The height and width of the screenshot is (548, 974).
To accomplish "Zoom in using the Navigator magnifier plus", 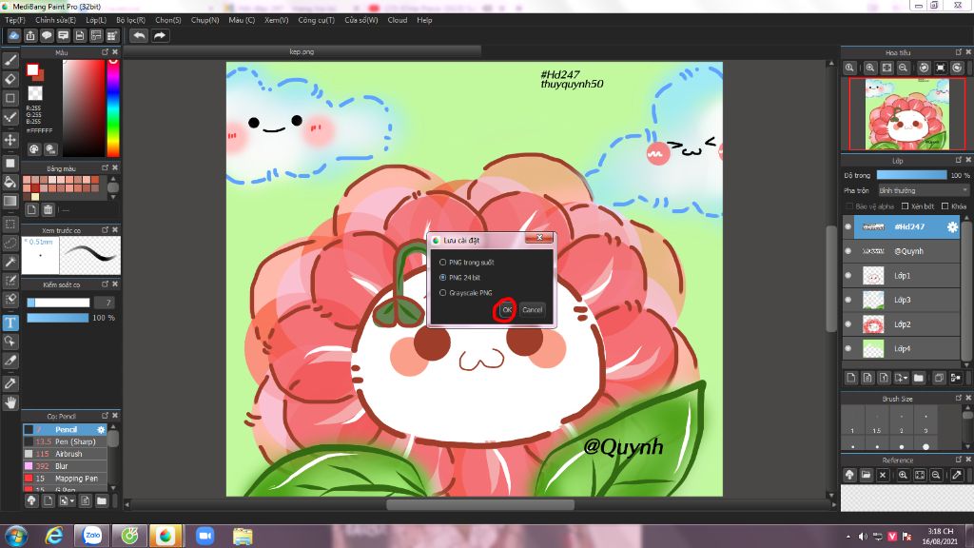I will tap(870, 68).
